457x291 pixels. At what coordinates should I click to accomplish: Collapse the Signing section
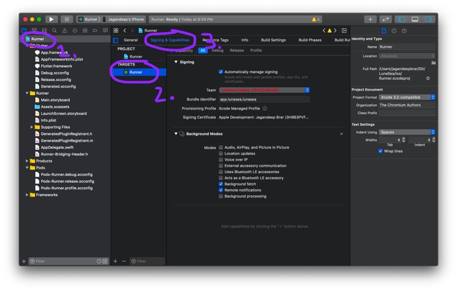176,62
